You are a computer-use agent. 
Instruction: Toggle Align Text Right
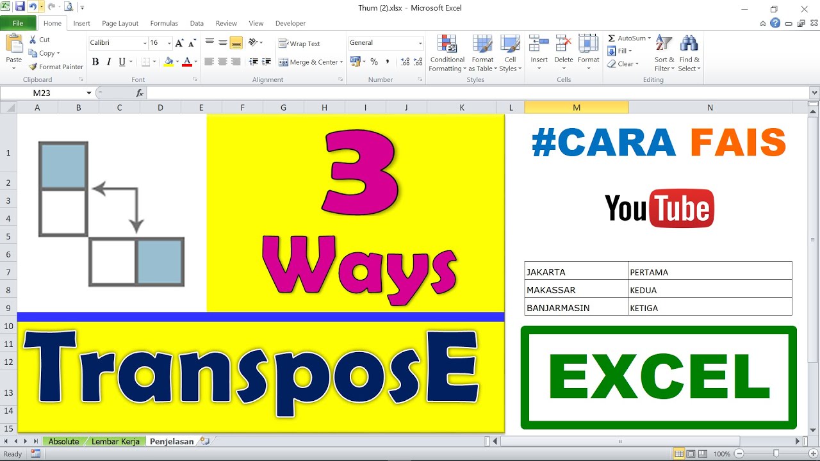[236, 62]
